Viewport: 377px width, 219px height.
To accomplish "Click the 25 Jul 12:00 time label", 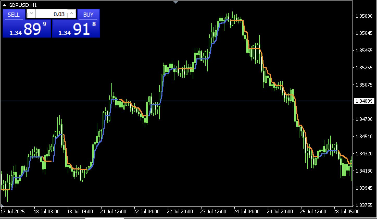I will click(x=313, y=211).
